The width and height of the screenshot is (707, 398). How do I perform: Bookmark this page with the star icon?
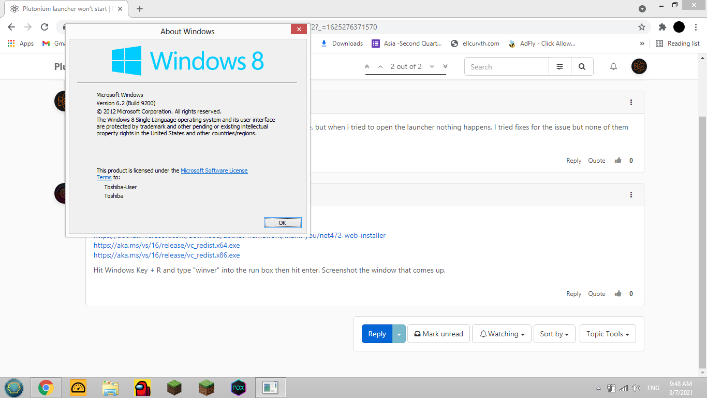[x=642, y=27]
